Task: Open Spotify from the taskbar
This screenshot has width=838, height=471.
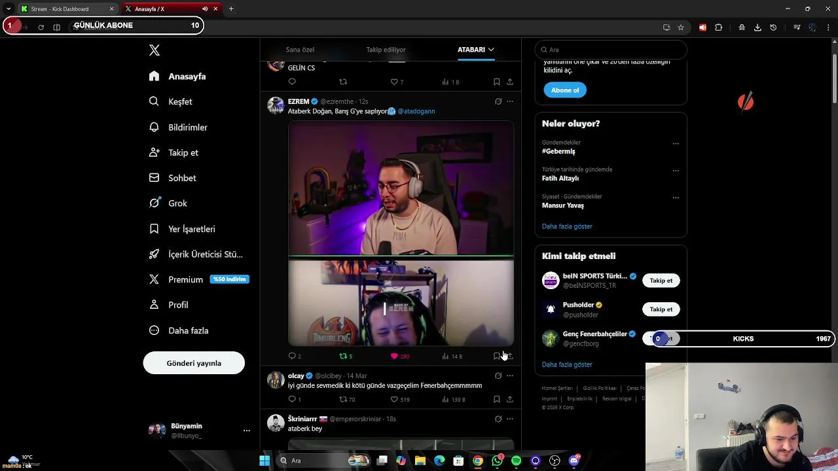Action: 516,461
